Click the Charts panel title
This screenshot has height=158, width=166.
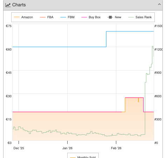(x=19, y=5)
